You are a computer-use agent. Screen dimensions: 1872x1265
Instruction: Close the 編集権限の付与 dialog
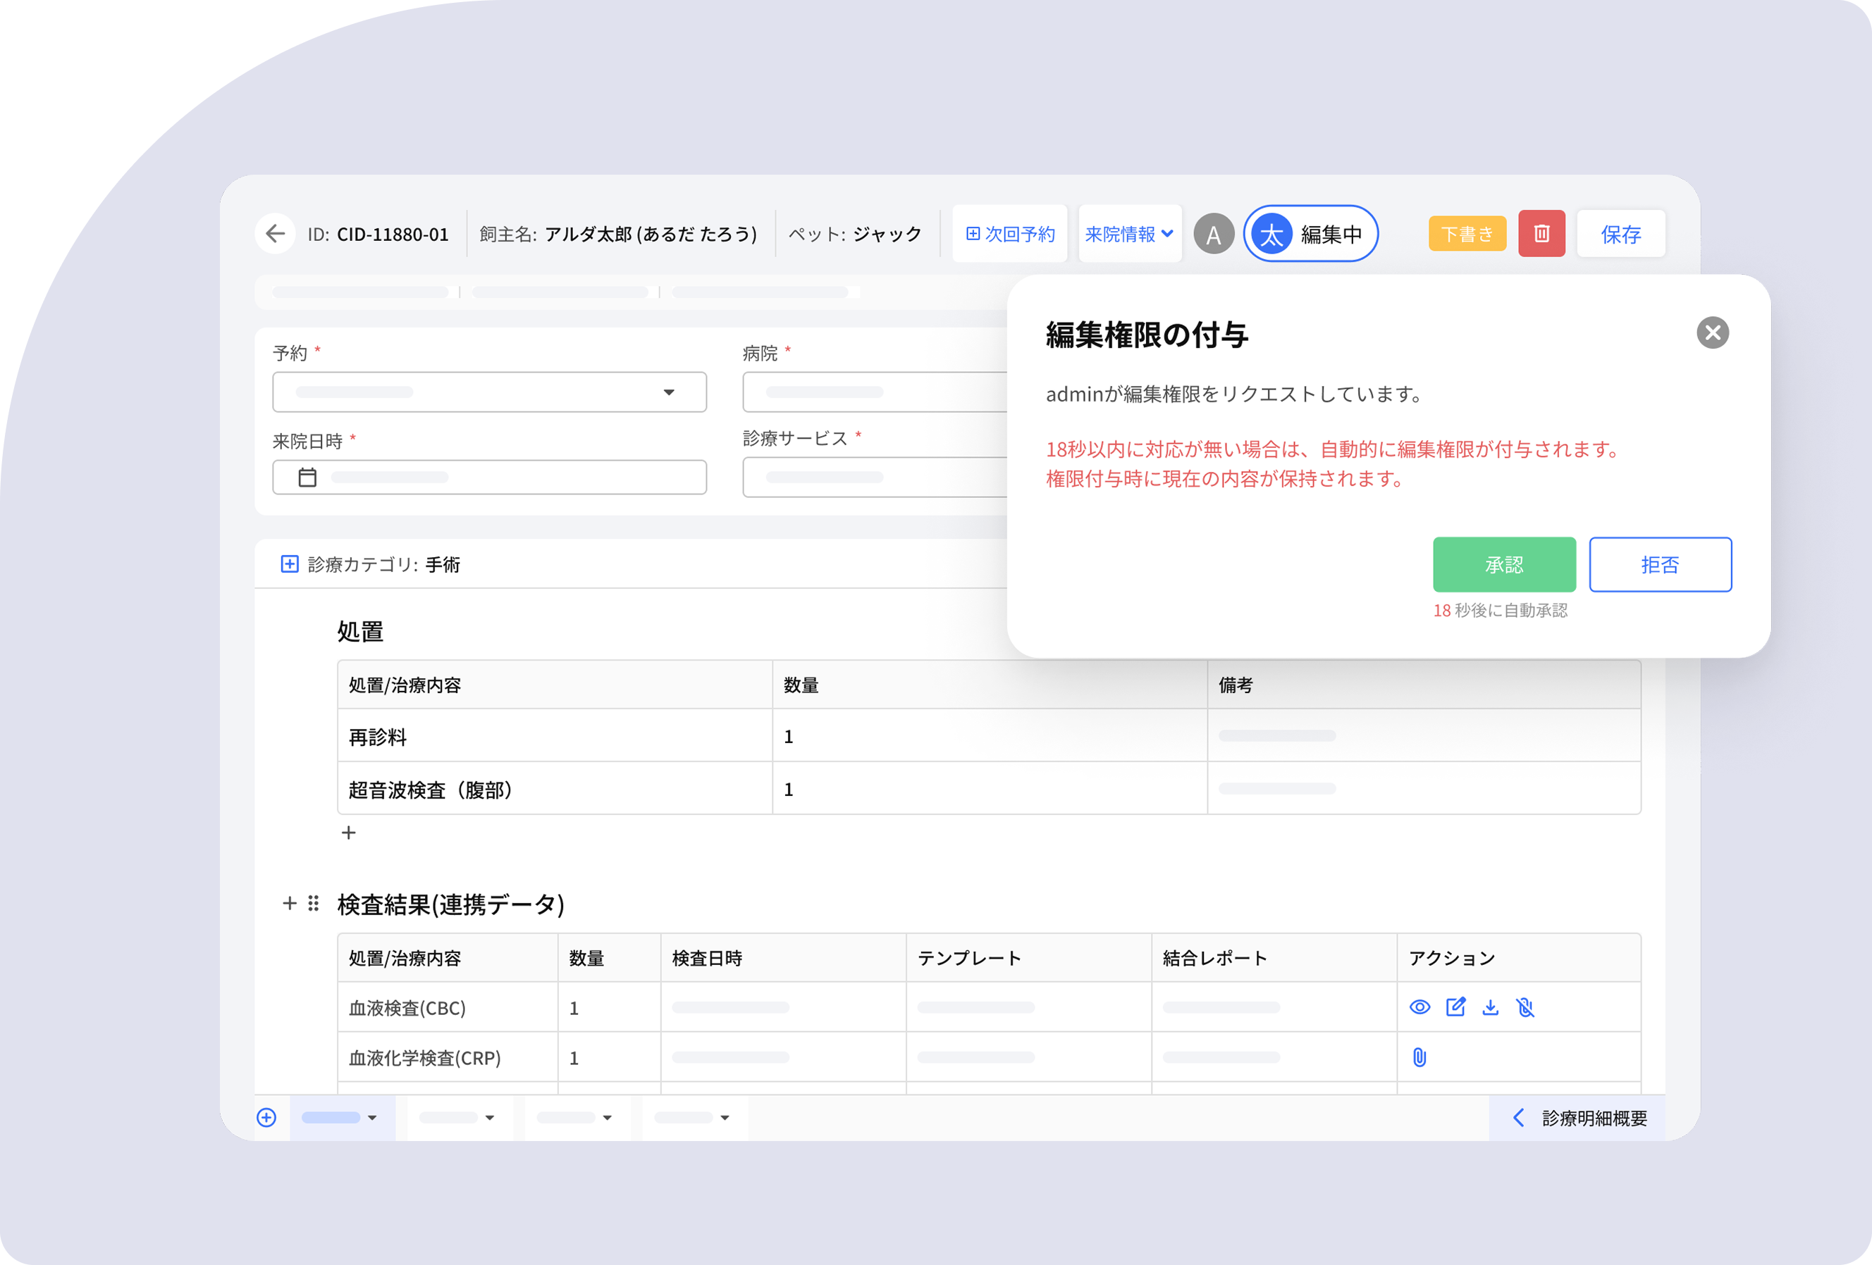[x=1713, y=332]
